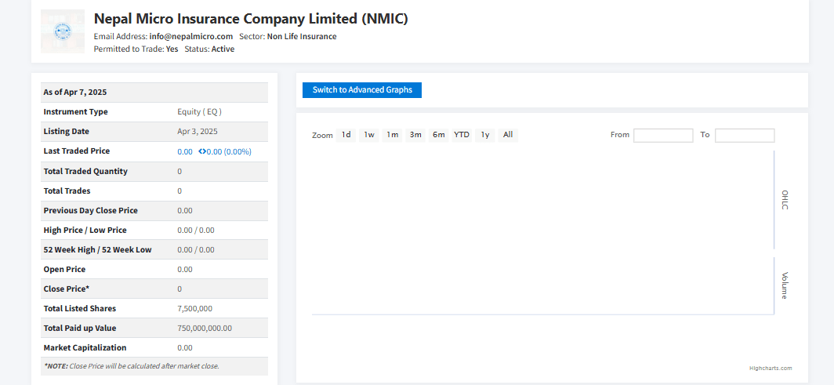Click the Equity ( EQ ) instrument type value
This screenshot has width=834, height=385.
pyautogui.click(x=199, y=111)
